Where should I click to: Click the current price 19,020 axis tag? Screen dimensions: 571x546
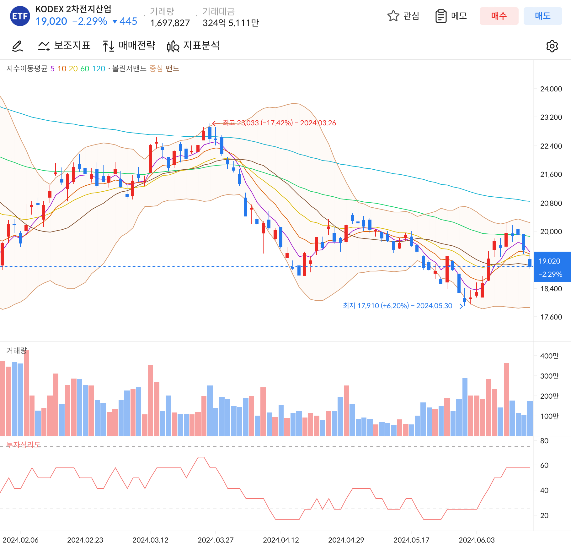tap(552, 267)
